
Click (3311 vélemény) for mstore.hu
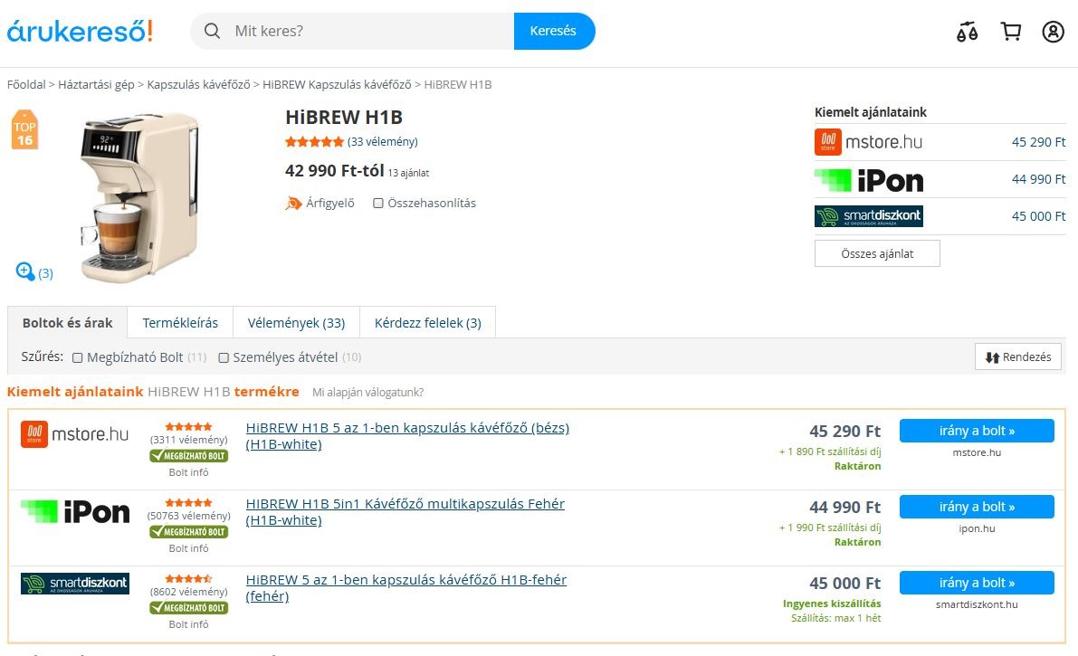189,440
